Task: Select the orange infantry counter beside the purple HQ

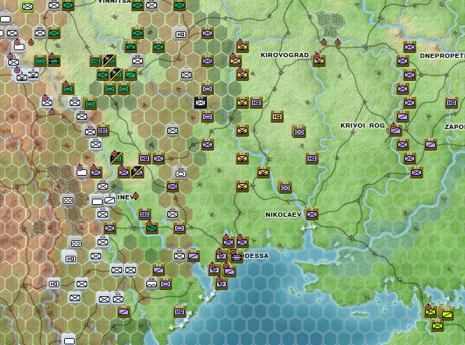Action: (242, 103)
